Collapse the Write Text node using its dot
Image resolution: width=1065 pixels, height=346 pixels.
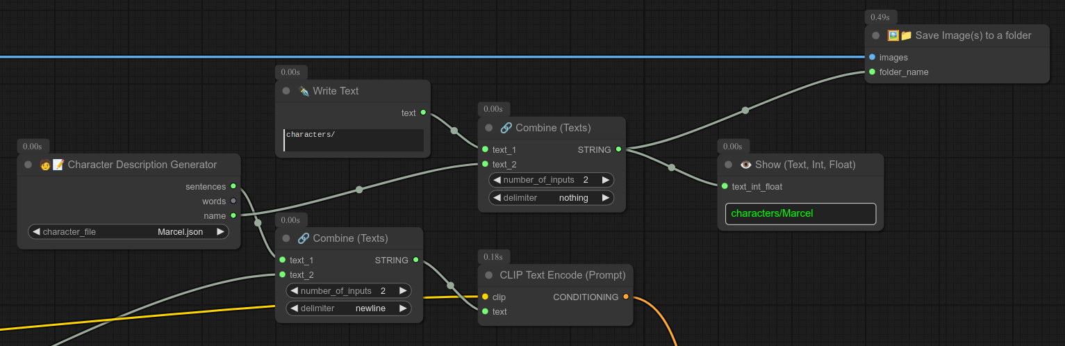(x=286, y=91)
